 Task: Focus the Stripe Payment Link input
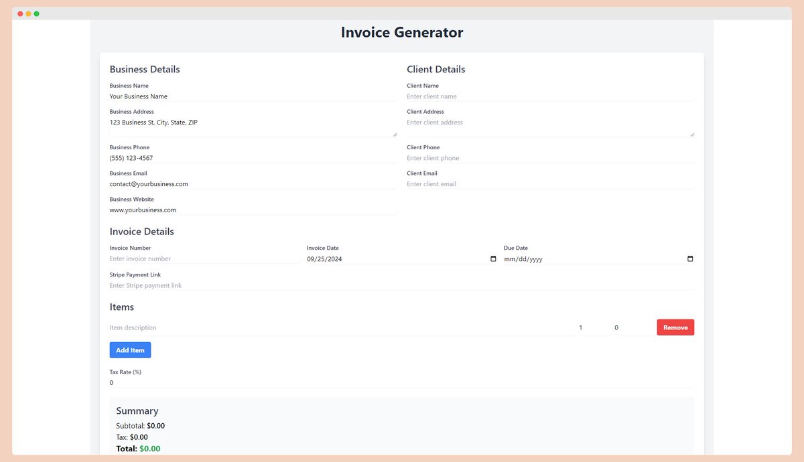(x=402, y=286)
